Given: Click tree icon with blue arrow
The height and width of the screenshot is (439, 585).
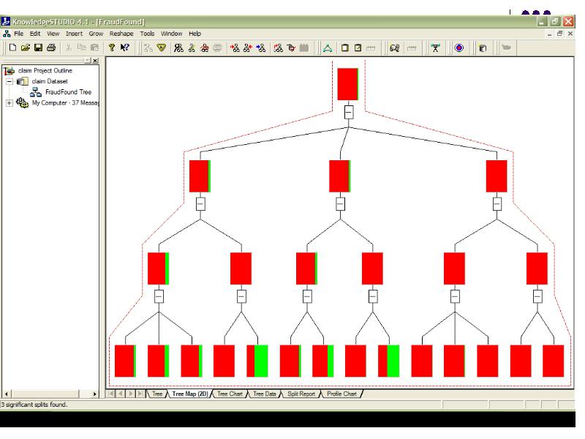Looking at the screenshot, I should point(261,48).
